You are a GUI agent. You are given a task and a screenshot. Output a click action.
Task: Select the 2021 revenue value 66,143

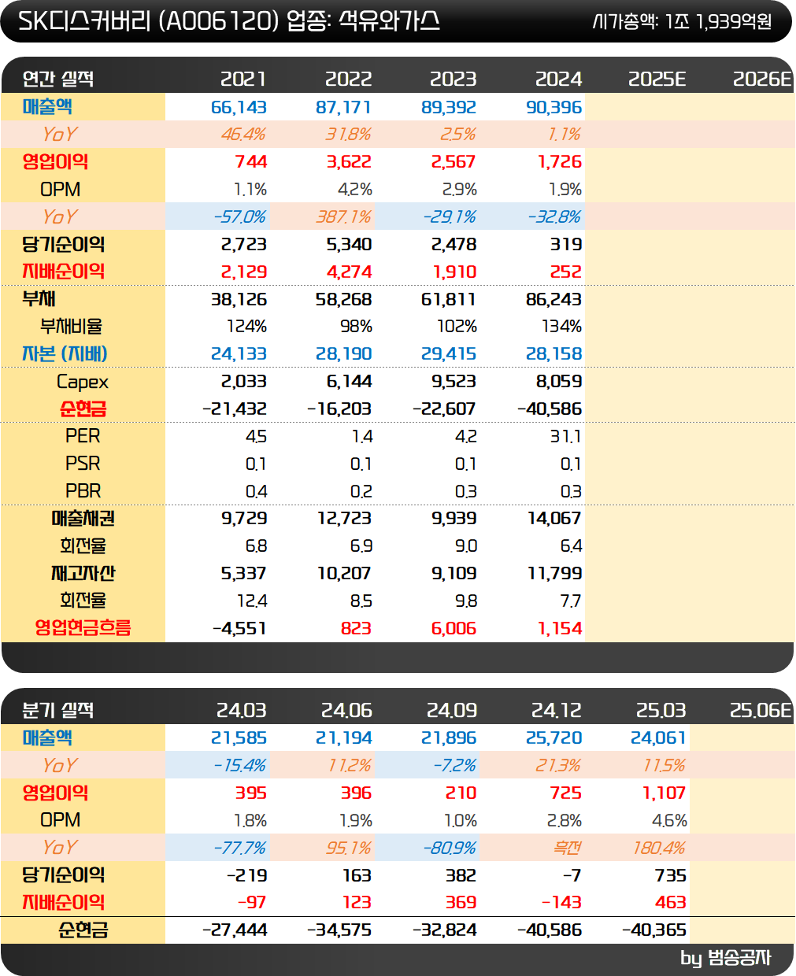(x=239, y=107)
